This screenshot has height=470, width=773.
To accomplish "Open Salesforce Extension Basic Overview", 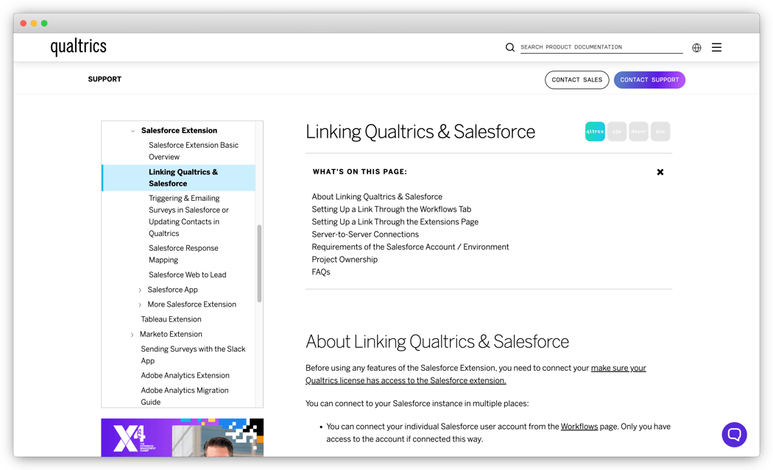I will 193,151.
